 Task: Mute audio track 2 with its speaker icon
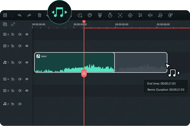tap(20, 104)
